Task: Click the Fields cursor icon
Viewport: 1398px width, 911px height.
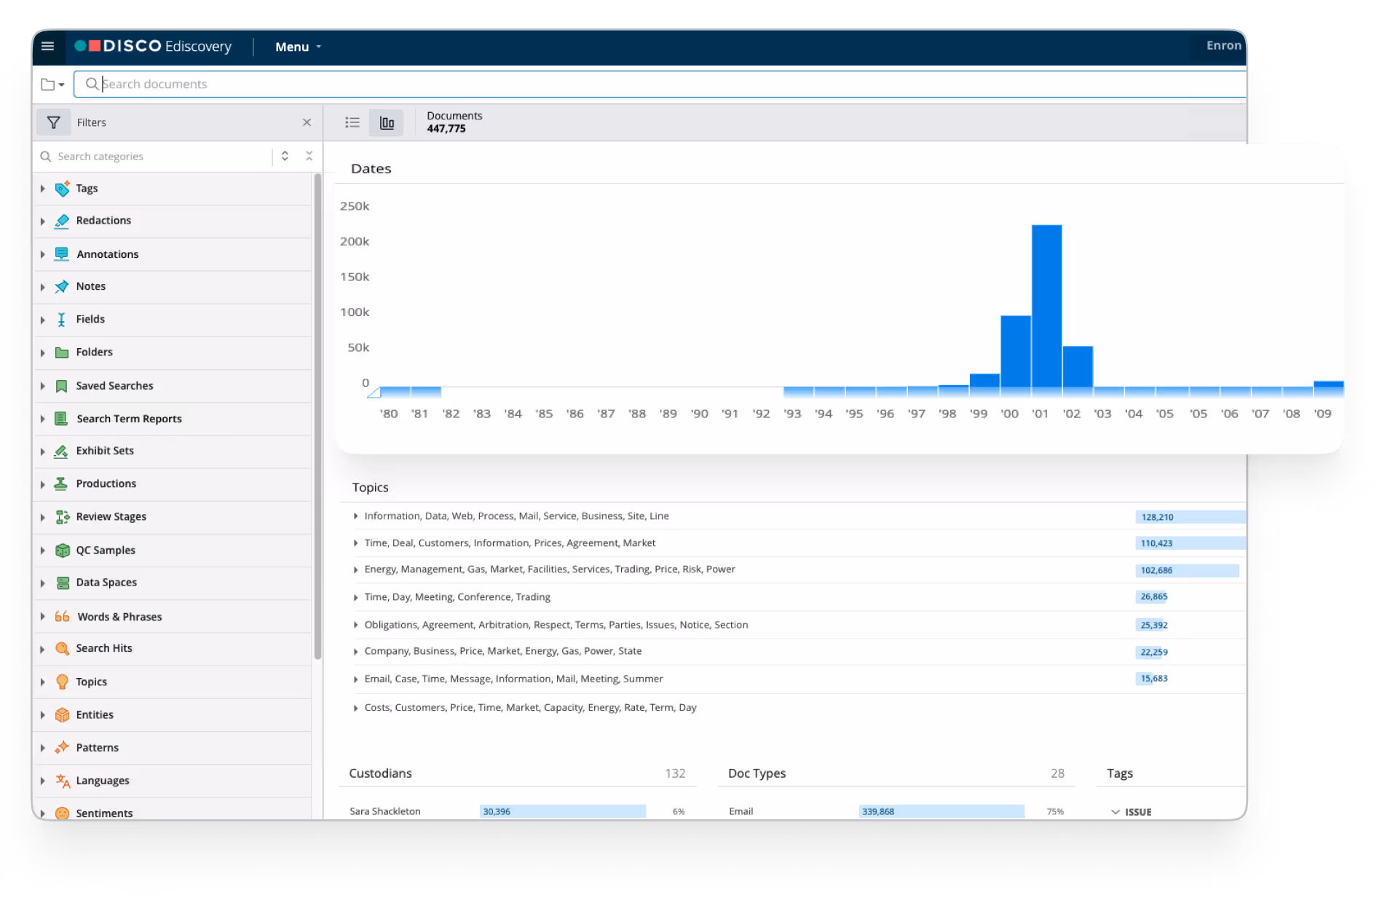Action: [x=62, y=319]
